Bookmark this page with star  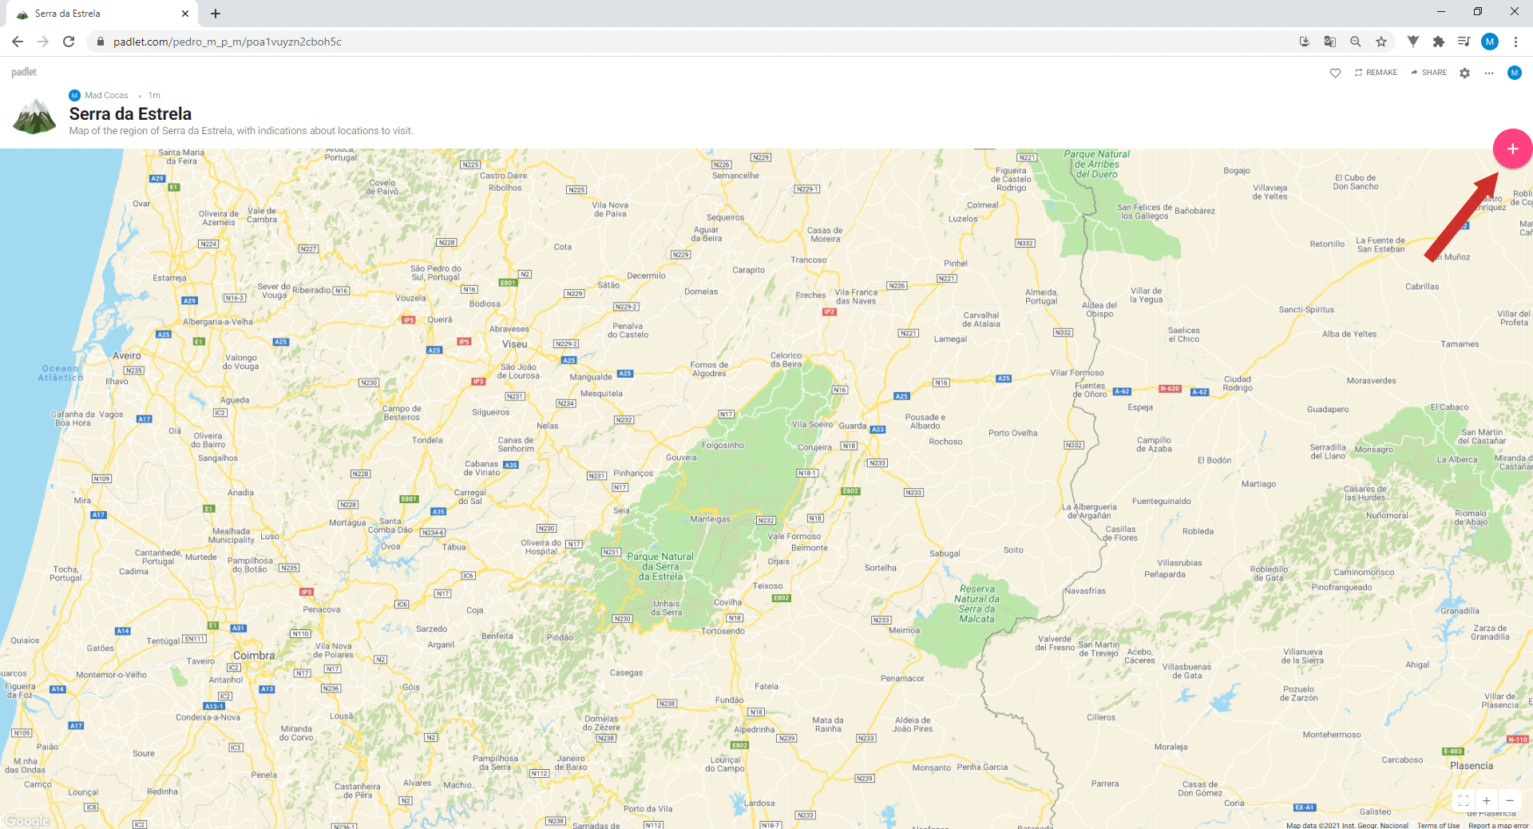click(1381, 42)
